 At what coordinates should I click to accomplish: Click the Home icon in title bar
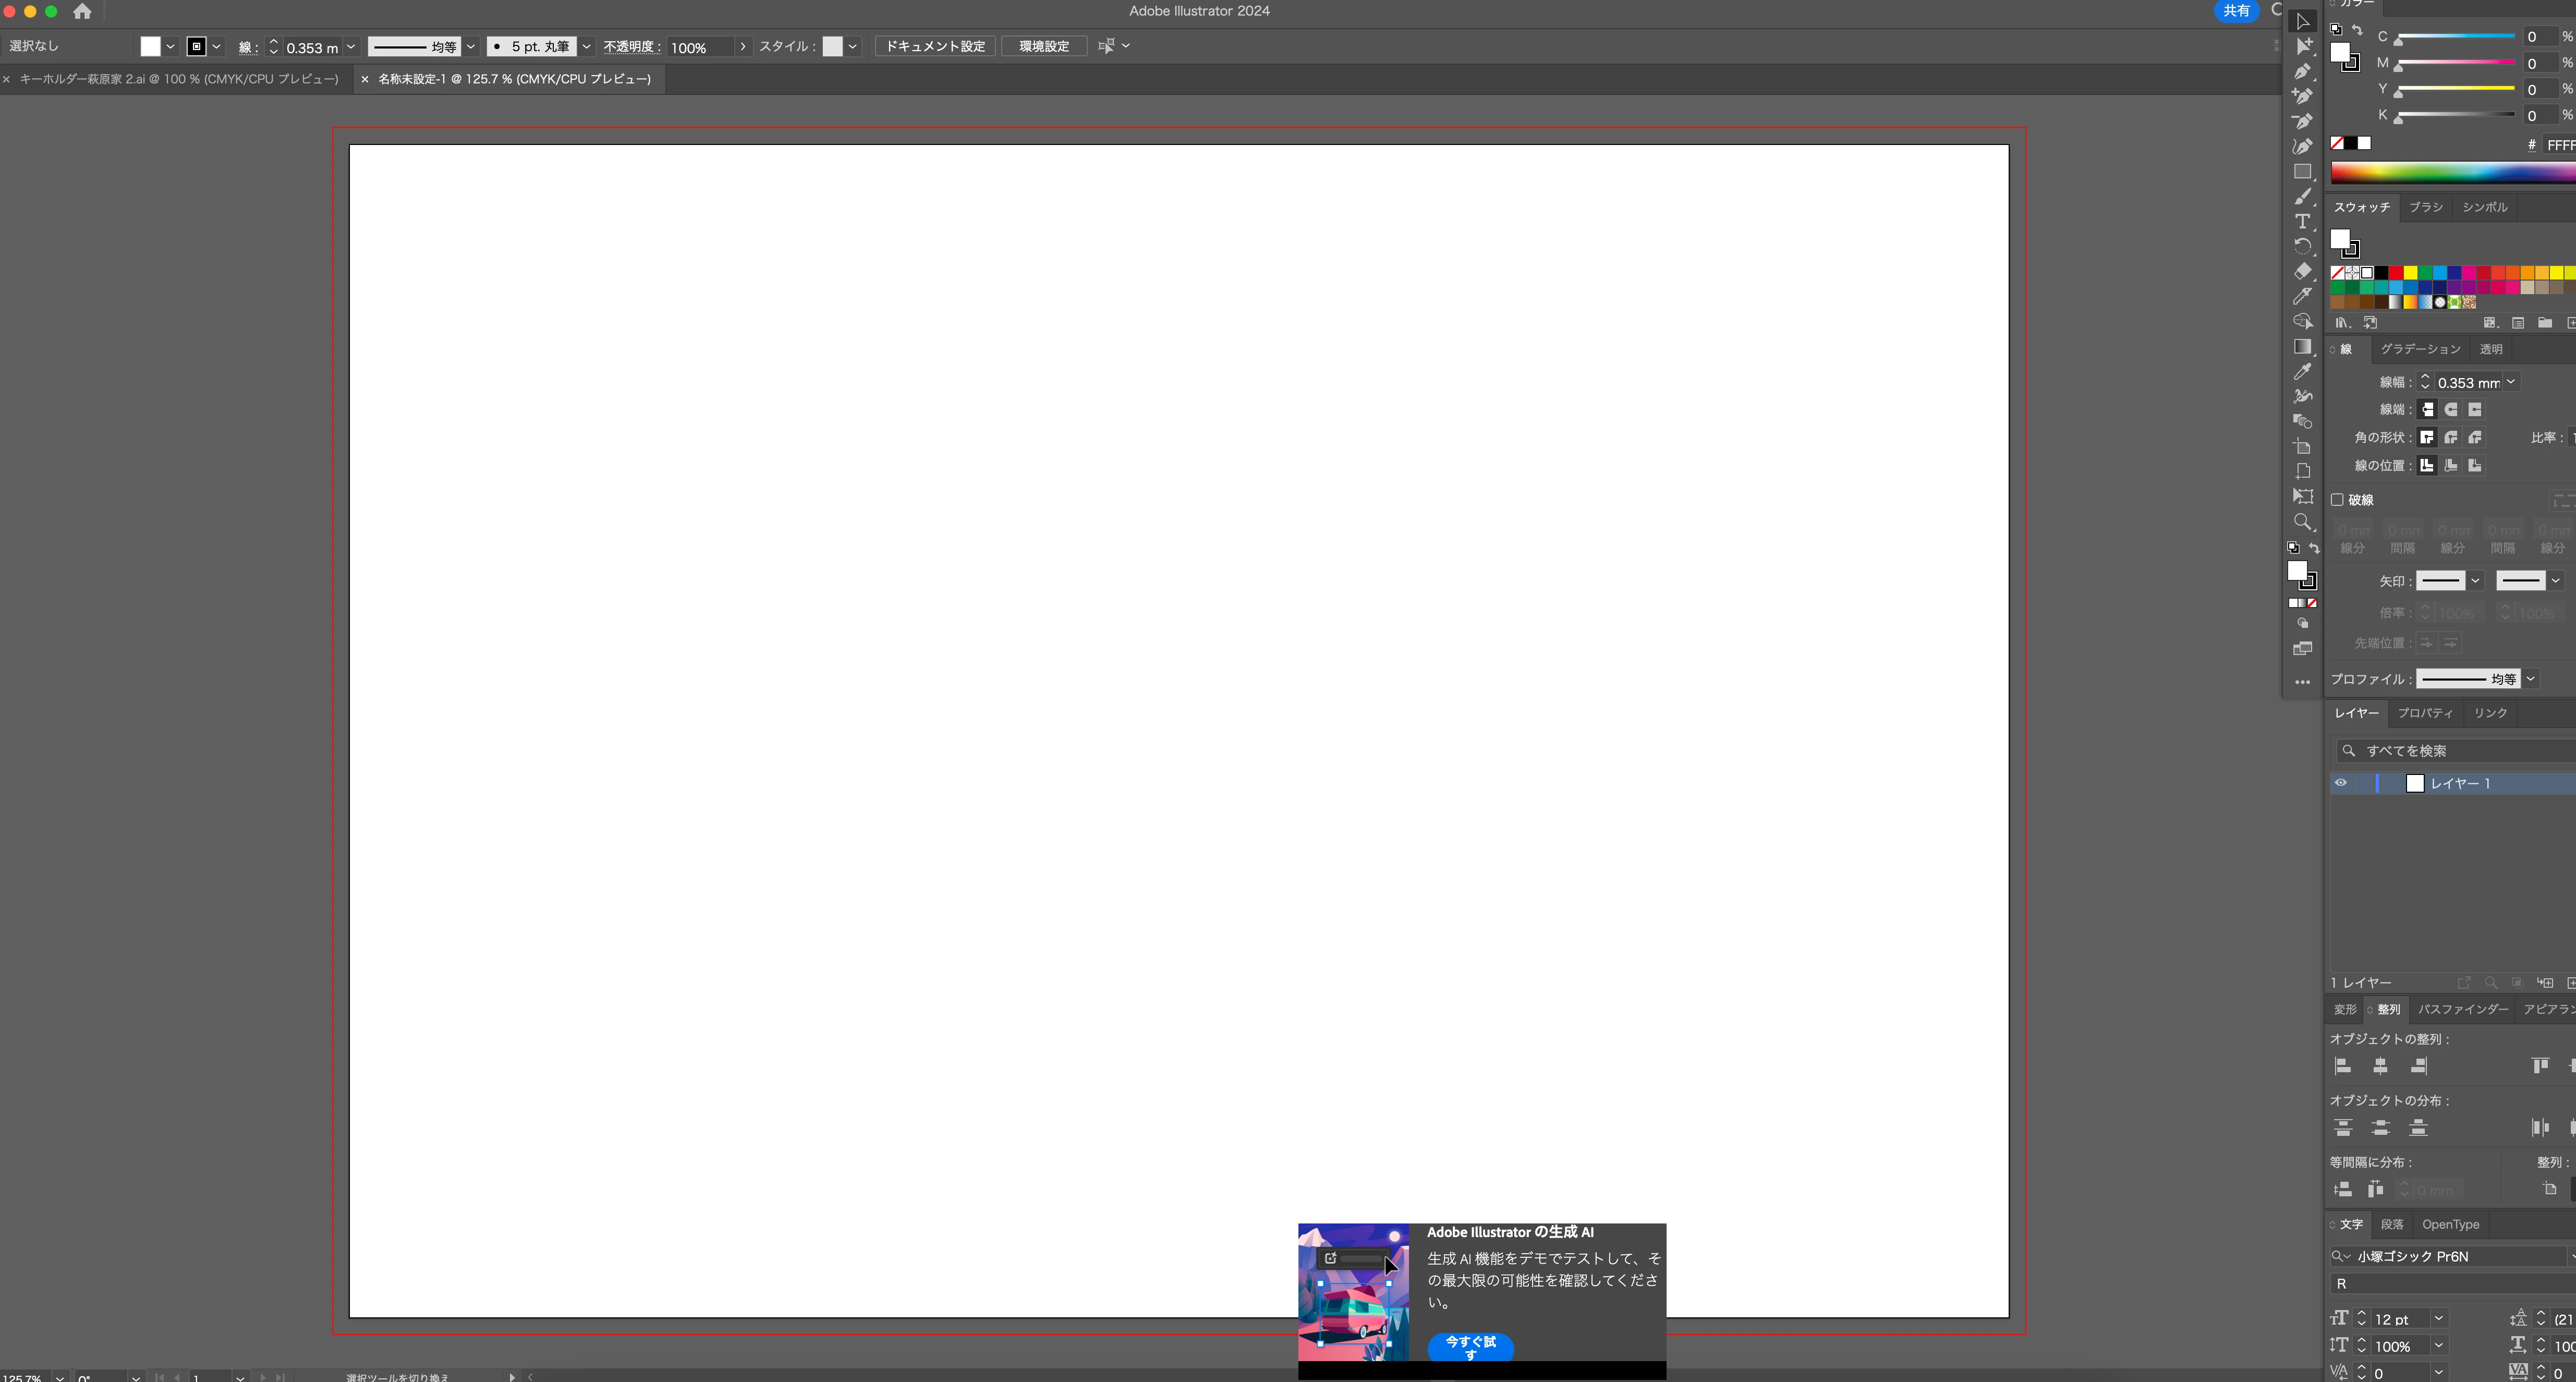tap(82, 12)
